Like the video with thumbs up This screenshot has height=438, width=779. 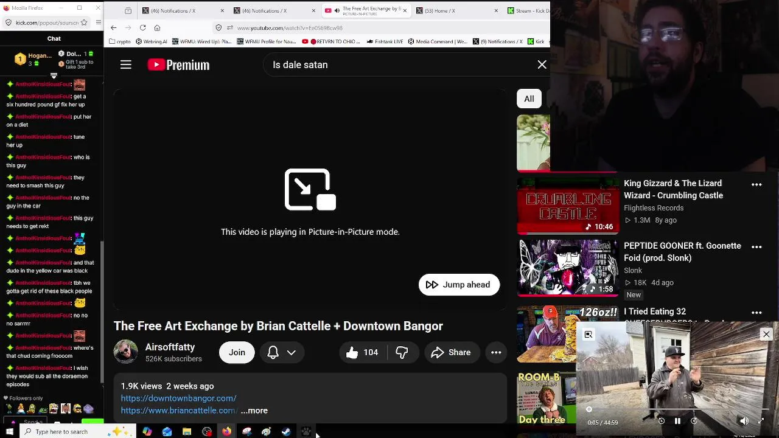click(x=362, y=352)
